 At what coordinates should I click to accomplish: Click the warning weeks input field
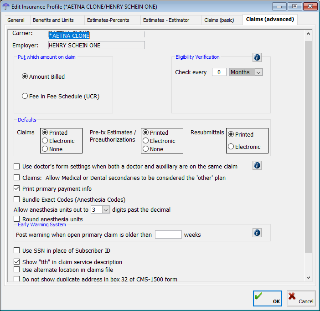(168, 235)
